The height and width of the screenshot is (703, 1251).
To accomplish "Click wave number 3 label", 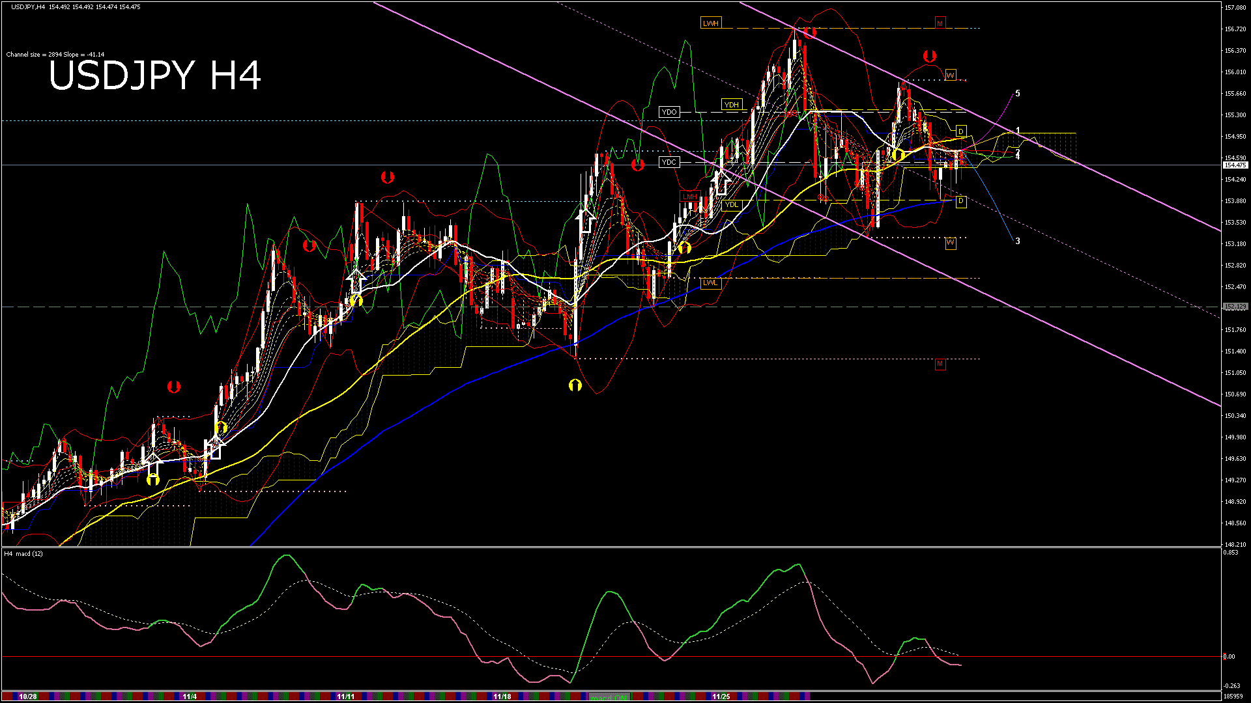I will [x=1018, y=241].
